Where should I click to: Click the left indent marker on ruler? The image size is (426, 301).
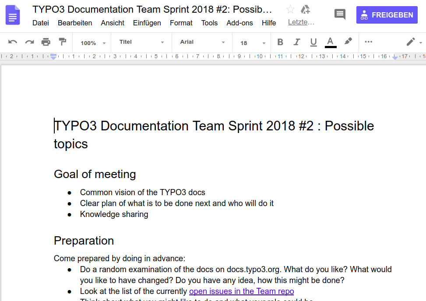coord(53,57)
